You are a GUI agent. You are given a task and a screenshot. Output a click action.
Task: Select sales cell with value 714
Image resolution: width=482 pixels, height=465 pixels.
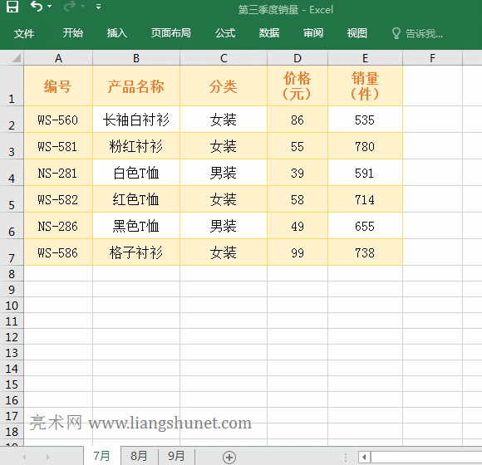(x=365, y=199)
